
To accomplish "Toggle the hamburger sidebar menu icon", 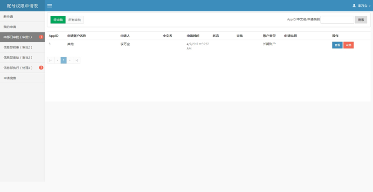I will pyautogui.click(x=49, y=6).
